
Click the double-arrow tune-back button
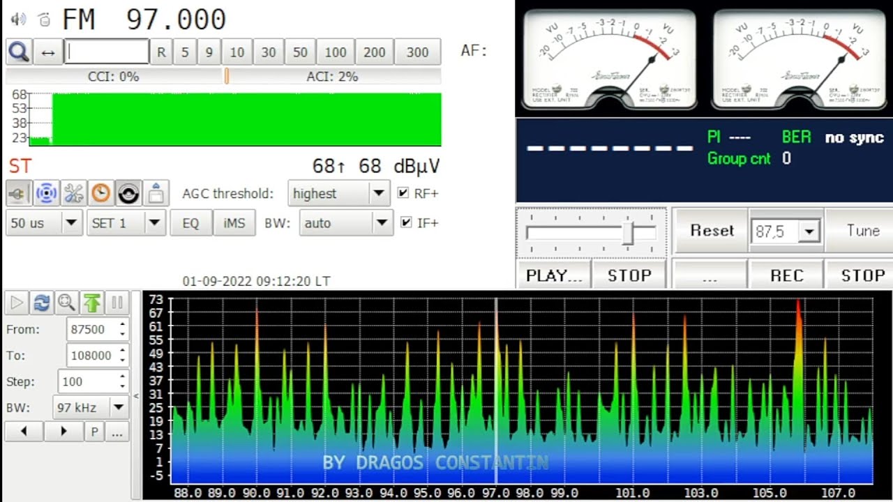click(x=48, y=52)
